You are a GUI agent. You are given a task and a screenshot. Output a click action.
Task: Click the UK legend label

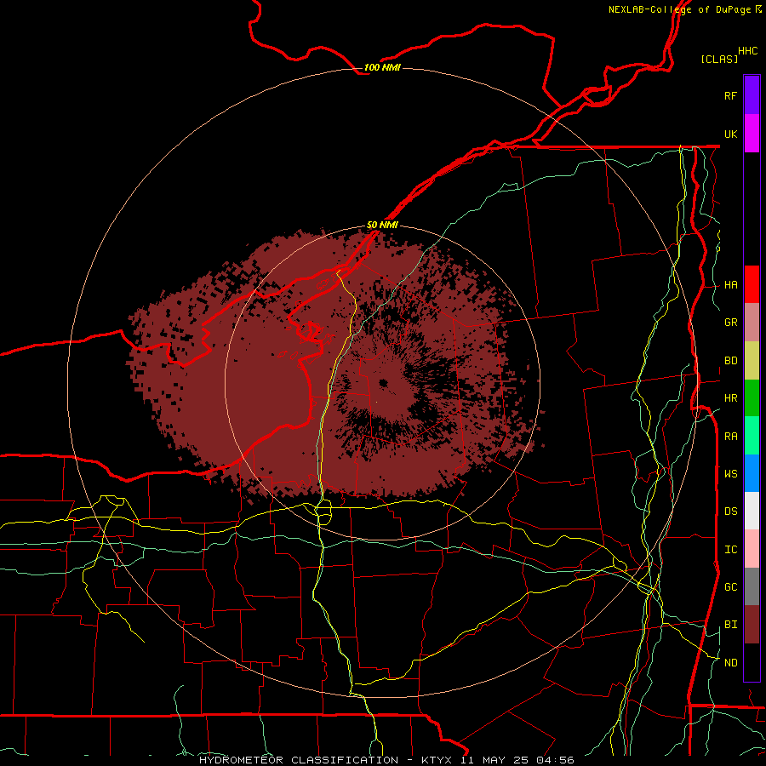(x=730, y=134)
